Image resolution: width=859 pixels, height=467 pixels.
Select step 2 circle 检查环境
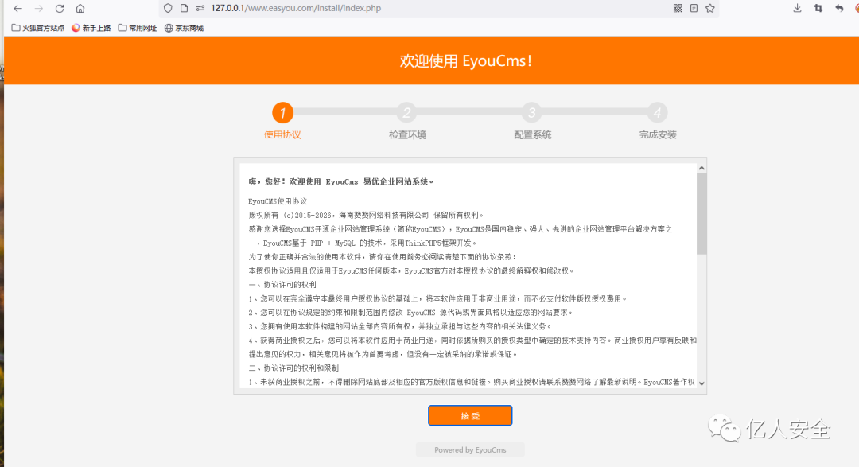pos(407,113)
